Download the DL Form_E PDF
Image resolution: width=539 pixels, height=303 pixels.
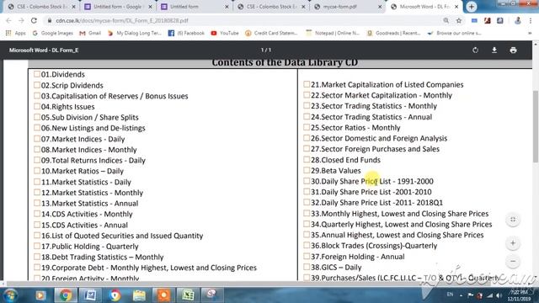coord(494,50)
